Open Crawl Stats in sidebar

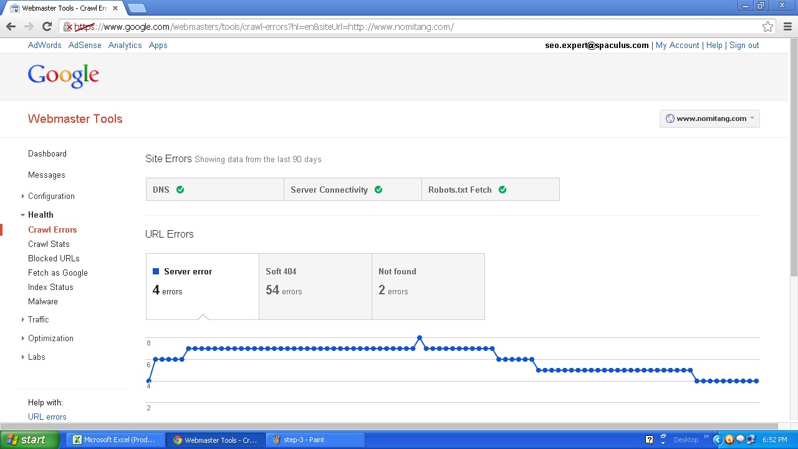point(49,244)
